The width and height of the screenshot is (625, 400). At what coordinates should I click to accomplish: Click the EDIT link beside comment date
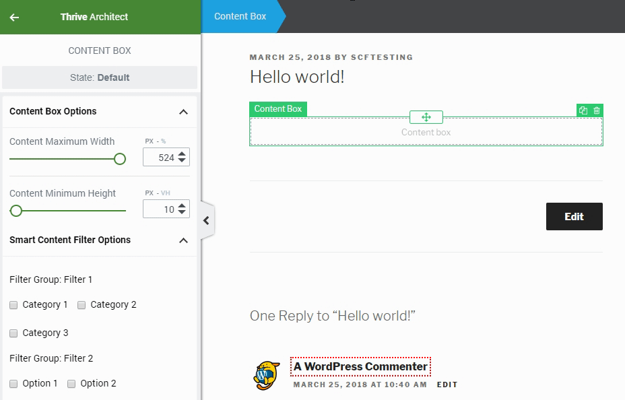pos(447,385)
